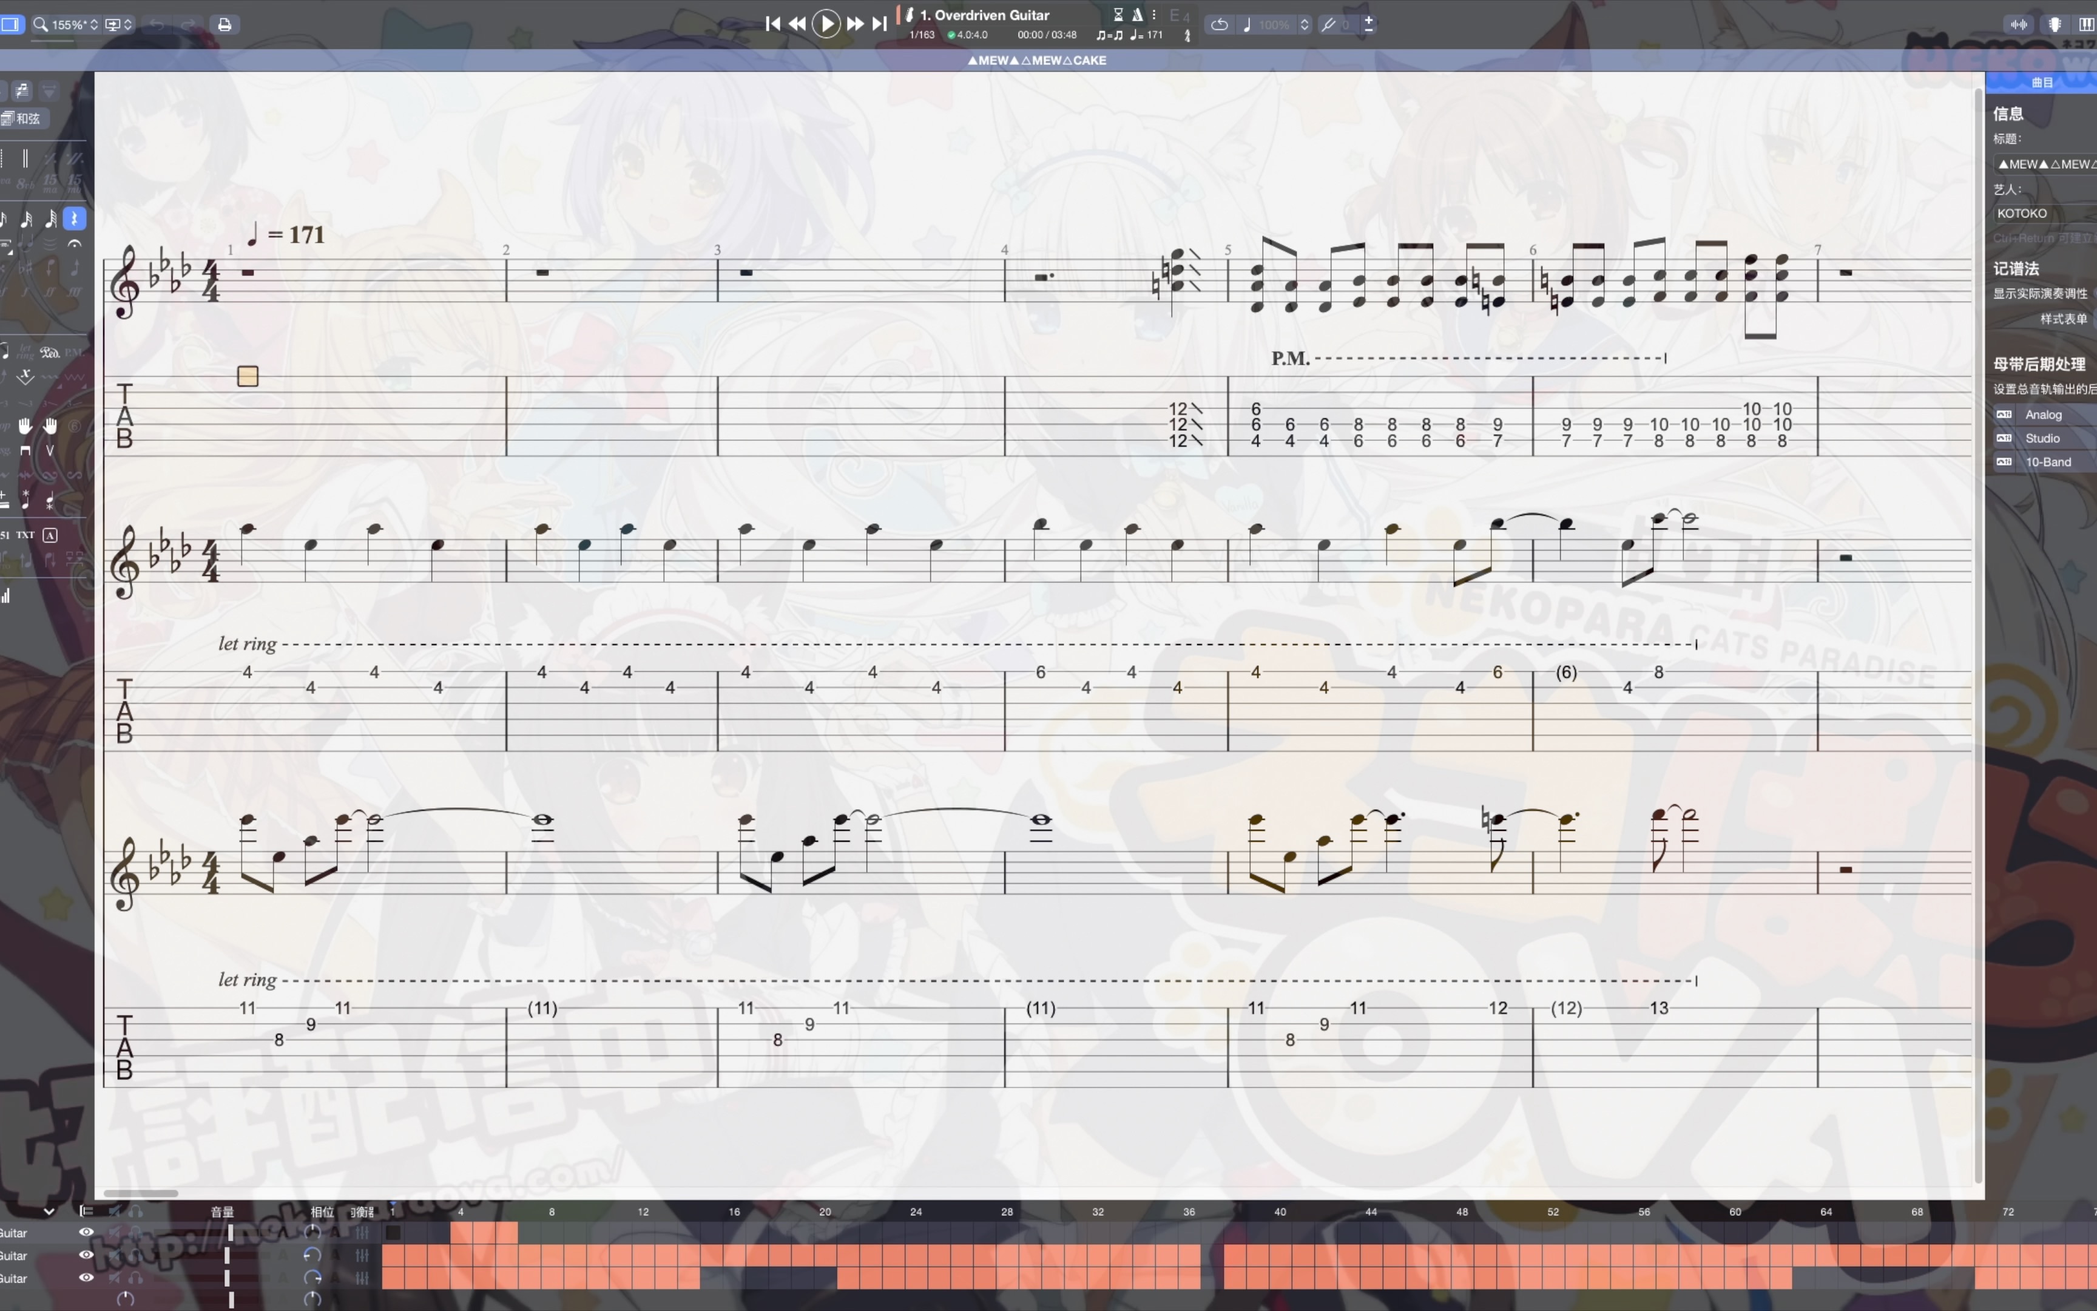Redo the last action
Viewport: 2097px width, 1311px height.
click(x=188, y=24)
